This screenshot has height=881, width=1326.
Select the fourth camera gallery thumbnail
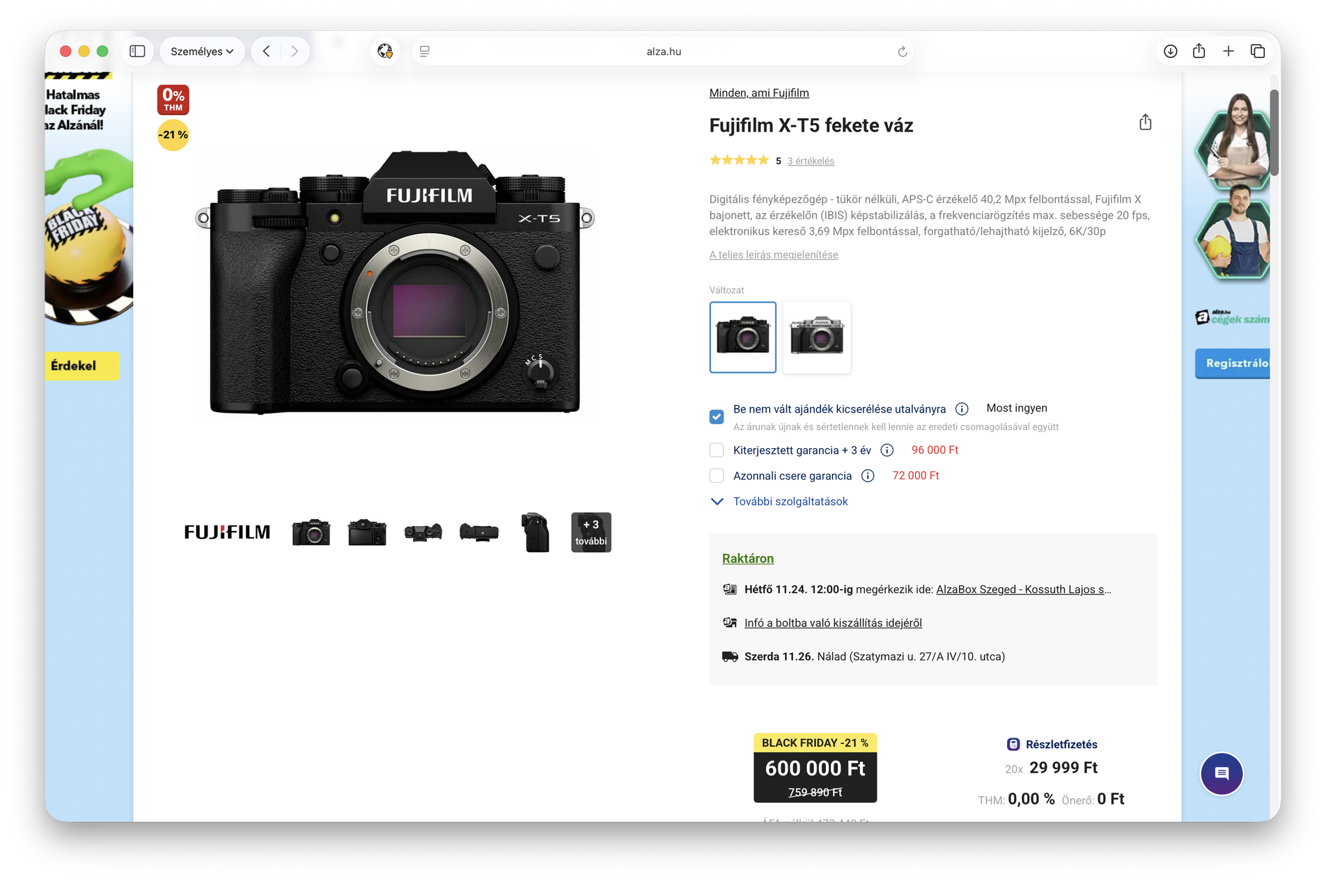point(479,532)
